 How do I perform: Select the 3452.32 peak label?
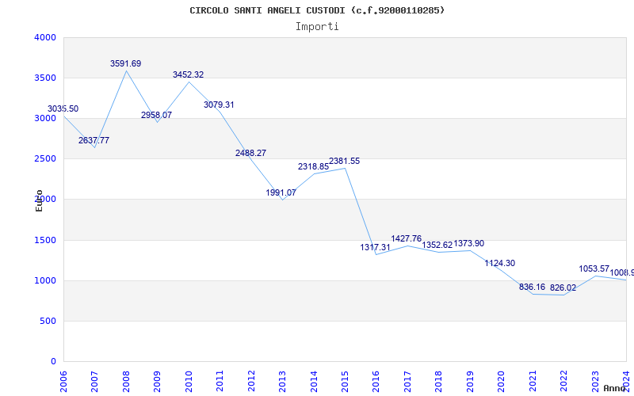pos(189,74)
